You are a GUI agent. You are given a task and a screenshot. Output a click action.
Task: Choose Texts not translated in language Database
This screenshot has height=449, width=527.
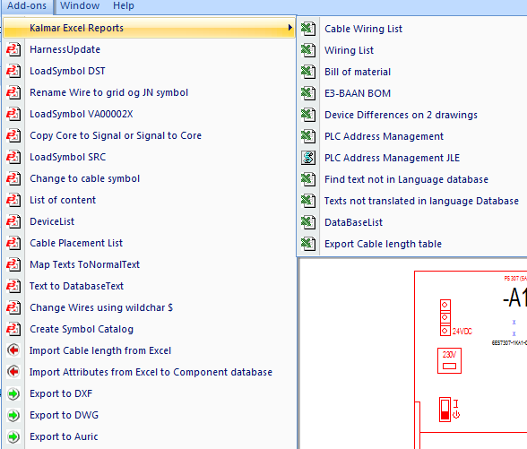[x=412, y=201]
